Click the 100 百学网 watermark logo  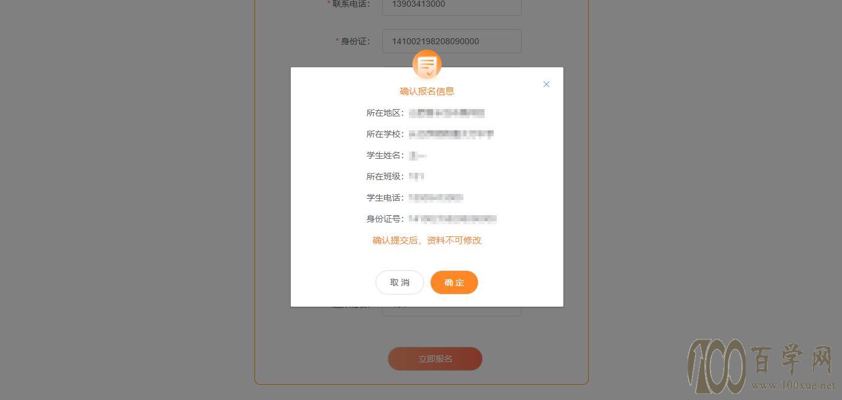(x=761, y=365)
